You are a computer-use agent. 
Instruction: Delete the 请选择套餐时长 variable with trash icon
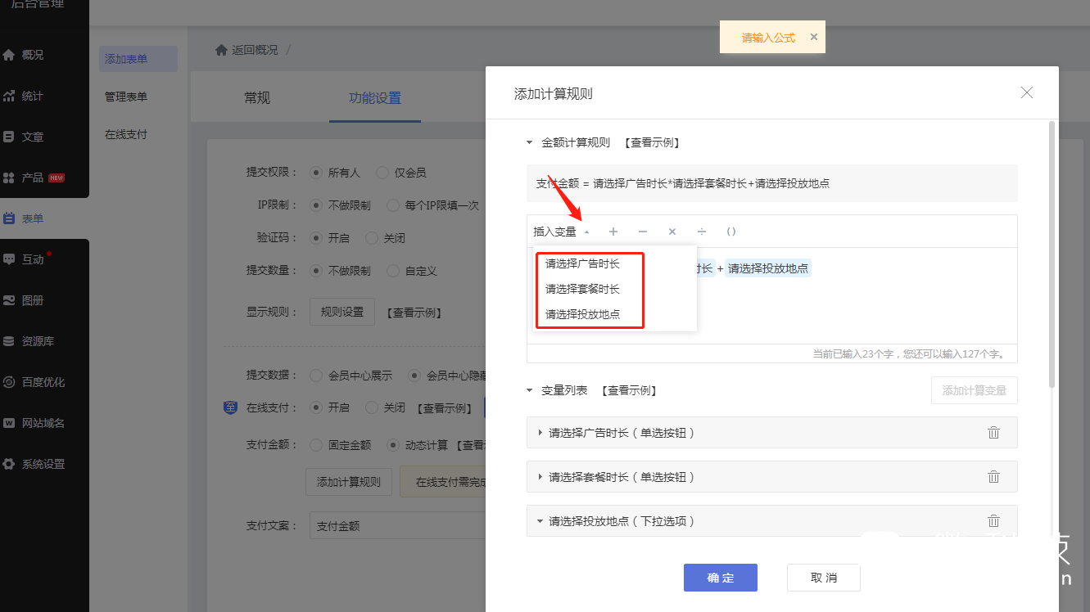pos(993,477)
